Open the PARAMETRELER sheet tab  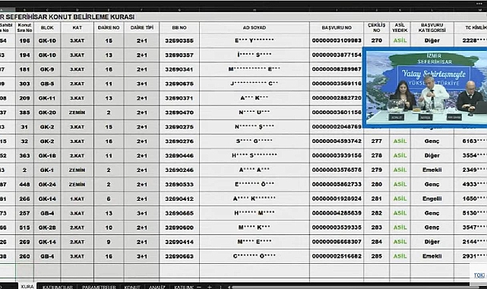point(99,287)
